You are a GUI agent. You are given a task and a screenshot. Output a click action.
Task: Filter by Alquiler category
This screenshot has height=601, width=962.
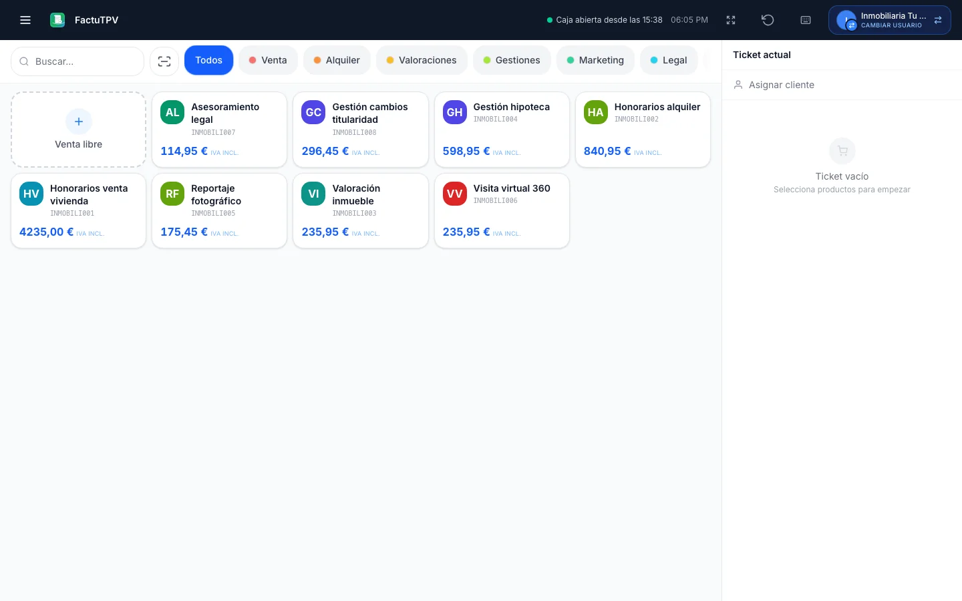(x=337, y=60)
